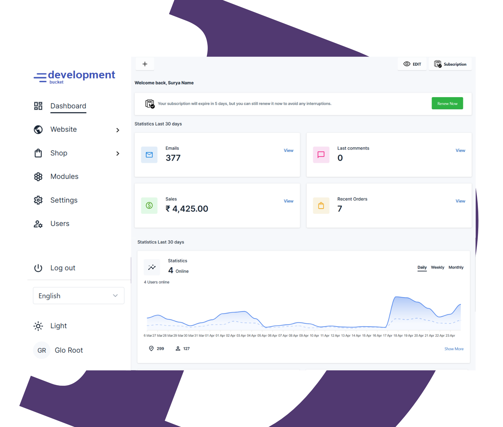Toggle EDIT mode with eye icon
503x427 pixels.
[x=412, y=64]
